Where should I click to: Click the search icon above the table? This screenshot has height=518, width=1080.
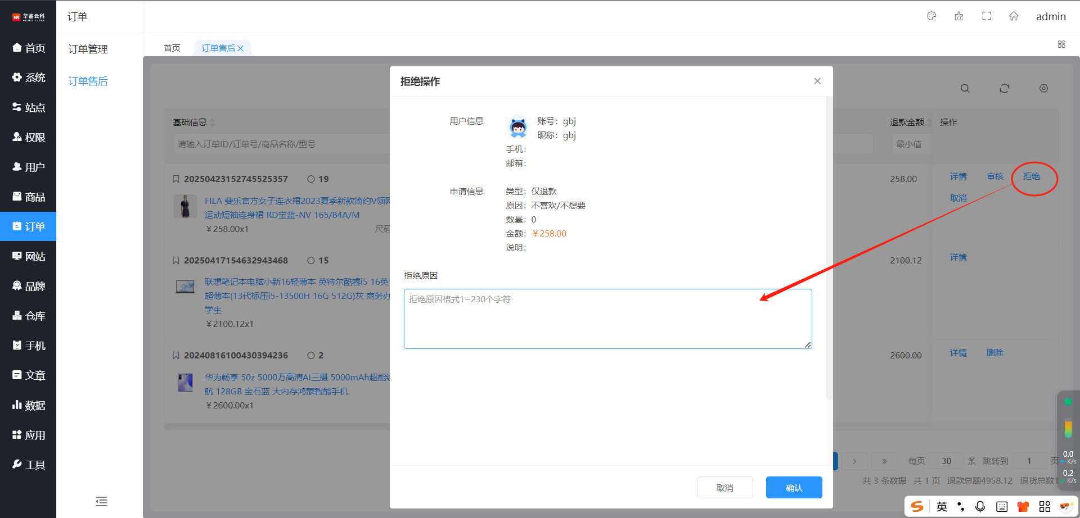pos(965,89)
